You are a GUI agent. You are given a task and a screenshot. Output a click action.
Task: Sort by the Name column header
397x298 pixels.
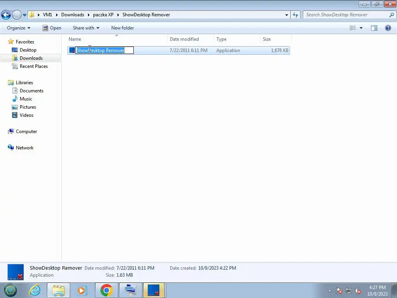coord(117,39)
